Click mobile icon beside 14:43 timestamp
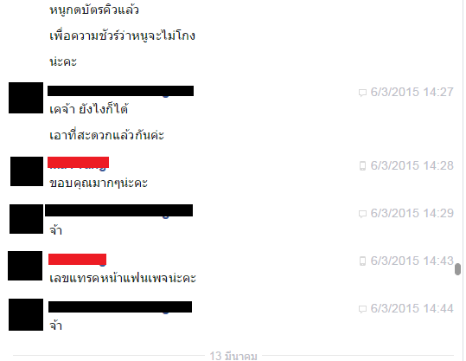466x361 pixels. [362, 261]
